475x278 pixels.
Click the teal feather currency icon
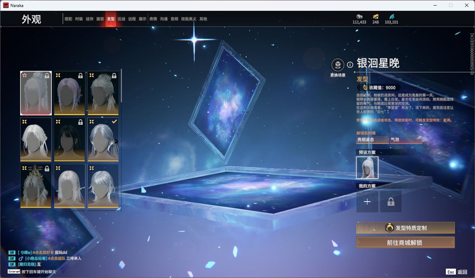[391, 17]
